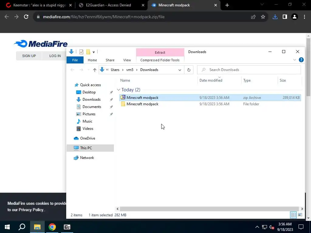Screen dimensions: 311x233
Task: Share this page icon in address bar
Action: 253,17
